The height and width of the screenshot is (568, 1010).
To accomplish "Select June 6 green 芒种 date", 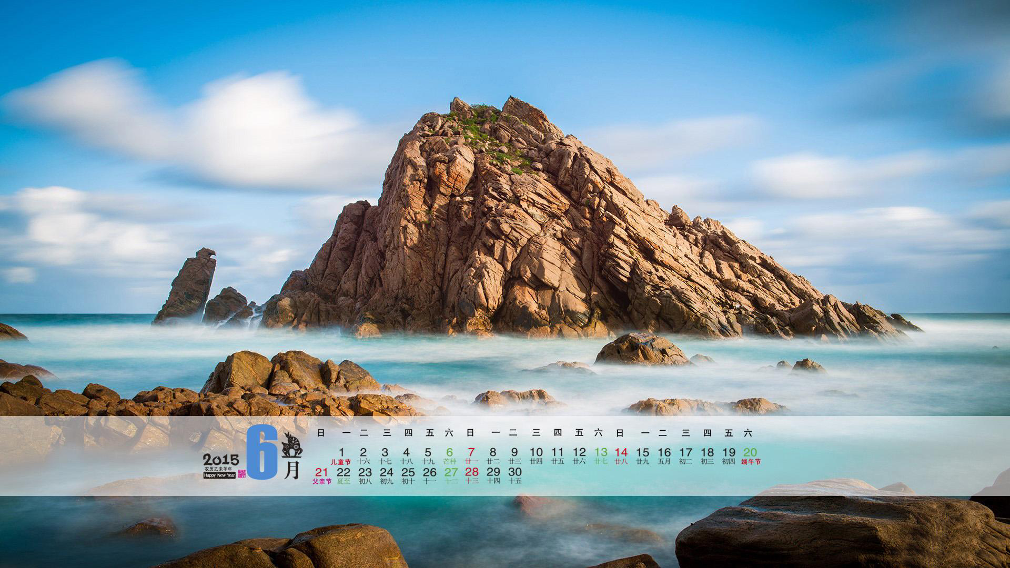I will (x=449, y=452).
